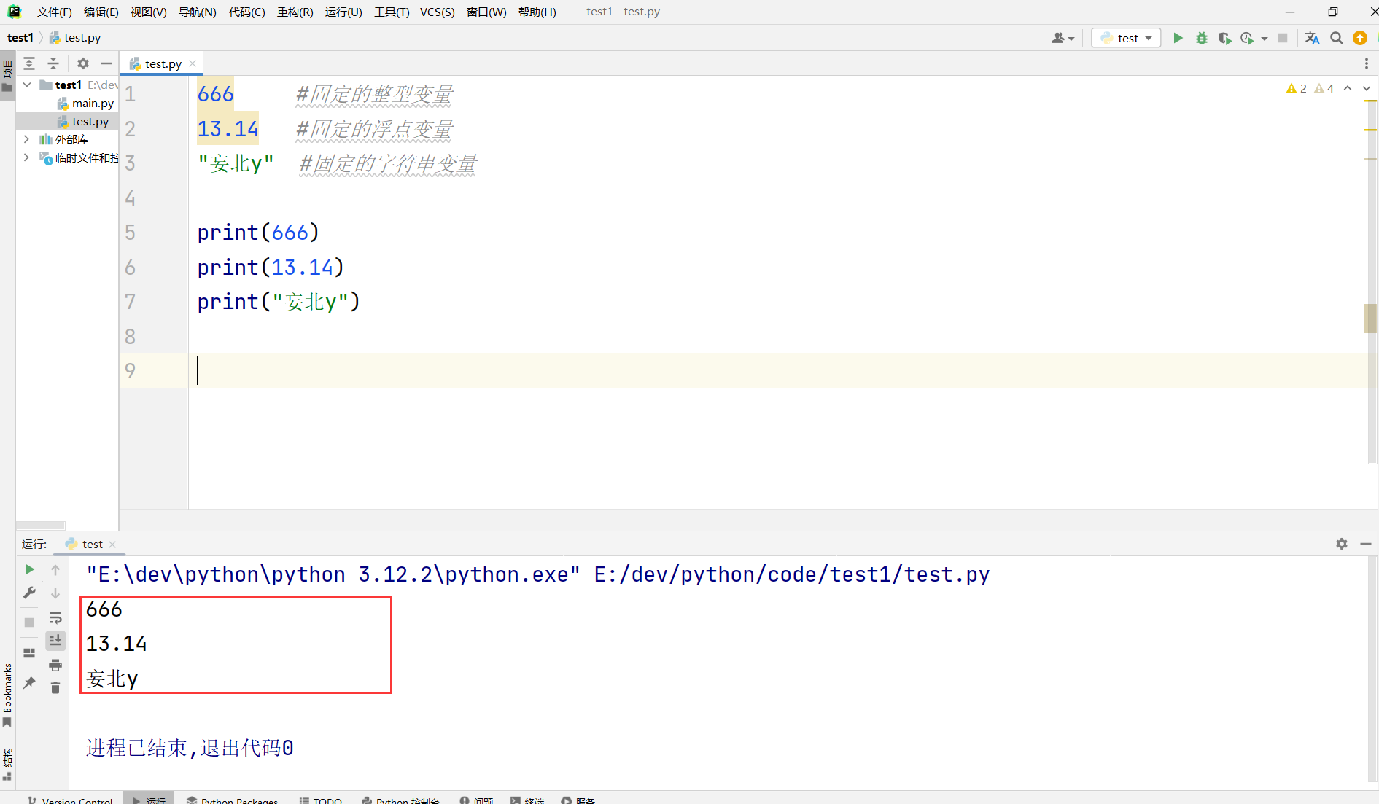Viewport: 1379px width, 804px height.
Task: Close the test.py editor tab
Action: pyautogui.click(x=193, y=63)
